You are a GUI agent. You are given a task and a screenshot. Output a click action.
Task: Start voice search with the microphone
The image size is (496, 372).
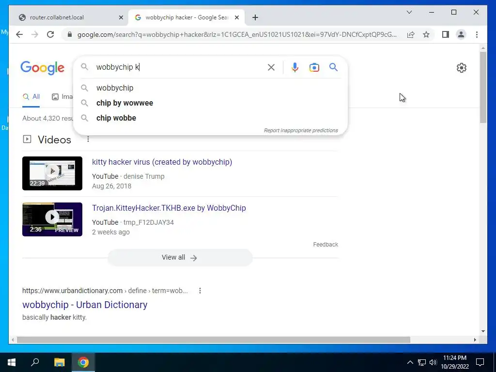click(295, 67)
